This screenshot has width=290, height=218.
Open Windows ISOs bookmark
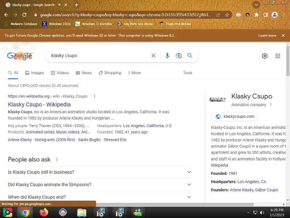tap(56, 24)
